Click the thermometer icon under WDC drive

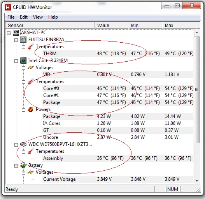pos(31,151)
